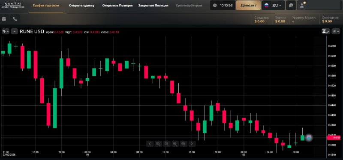Click the 0.4240 price axis label

tap(332, 155)
